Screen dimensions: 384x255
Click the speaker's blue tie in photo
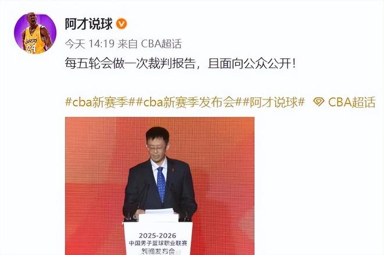tap(161, 184)
